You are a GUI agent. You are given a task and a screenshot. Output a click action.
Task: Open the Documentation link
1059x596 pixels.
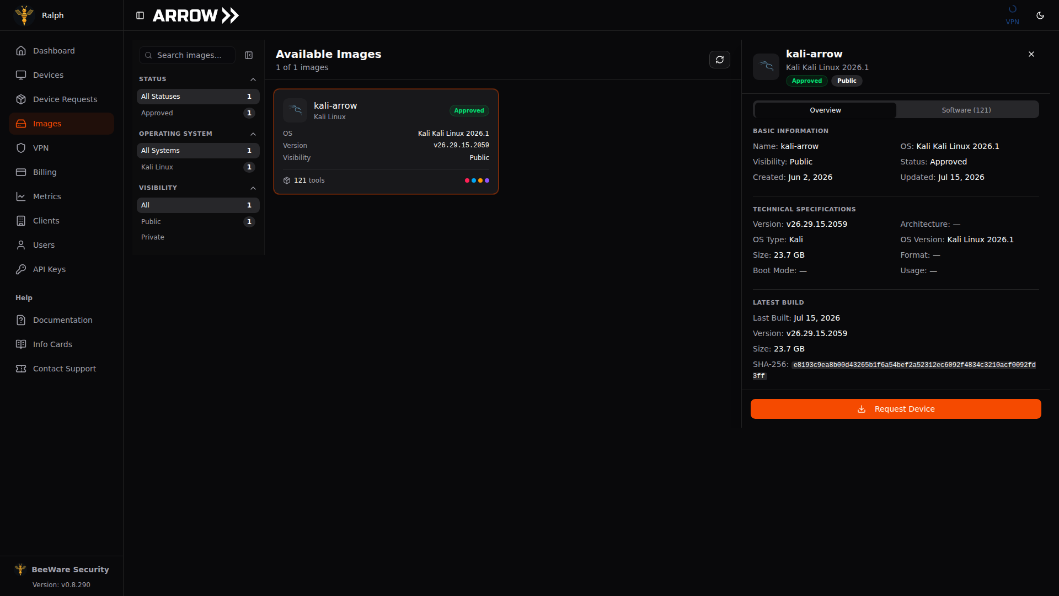[61, 320]
